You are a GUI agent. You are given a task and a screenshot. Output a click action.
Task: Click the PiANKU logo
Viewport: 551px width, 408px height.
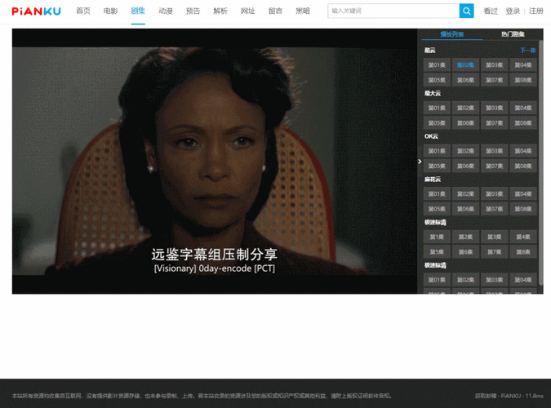36,11
